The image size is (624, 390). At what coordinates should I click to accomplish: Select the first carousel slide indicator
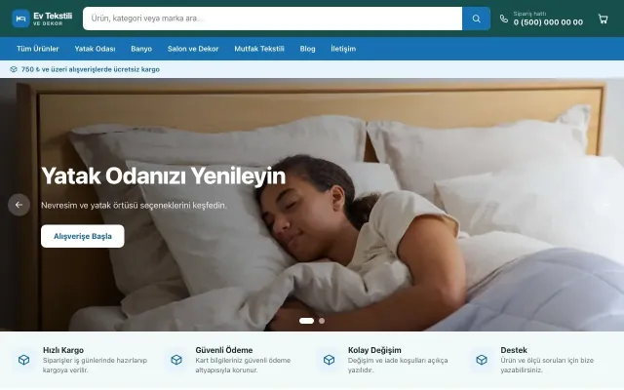tap(306, 321)
